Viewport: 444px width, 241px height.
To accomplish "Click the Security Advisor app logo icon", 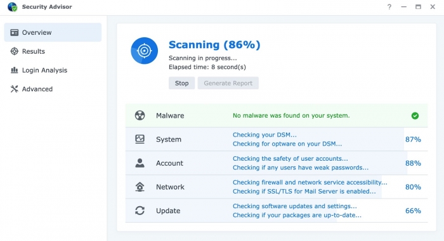I will tap(13, 7).
